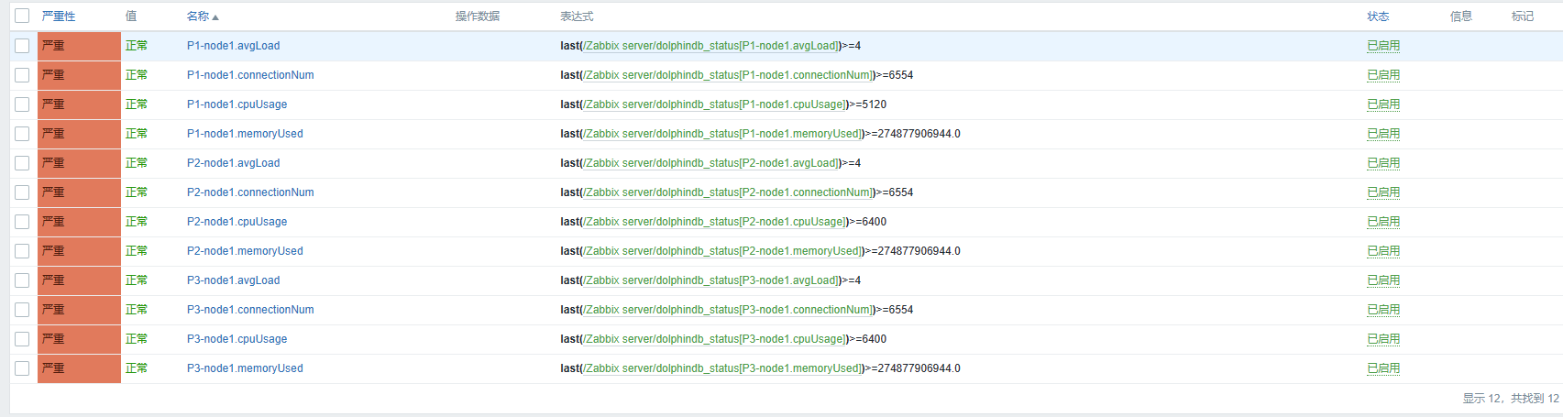The width and height of the screenshot is (1563, 417).
Task: Disable P1-node1.memoryUsed via 已启用 status
Action: click(1383, 134)
